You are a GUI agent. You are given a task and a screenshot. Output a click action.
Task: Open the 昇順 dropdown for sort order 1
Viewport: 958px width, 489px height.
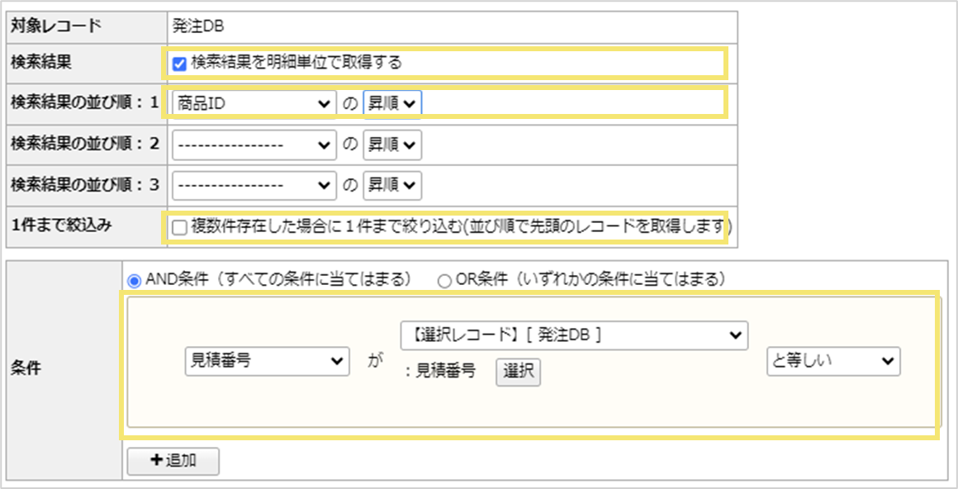click(392, 103)
